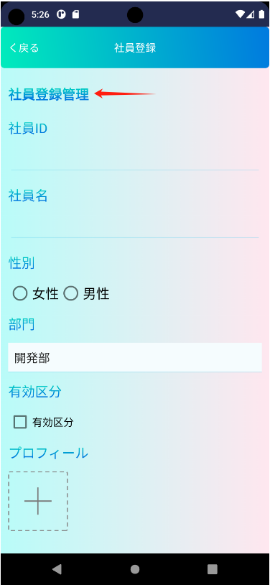Focus the 社員ID input field
This screenshot has height=585, width=270.
135,157
